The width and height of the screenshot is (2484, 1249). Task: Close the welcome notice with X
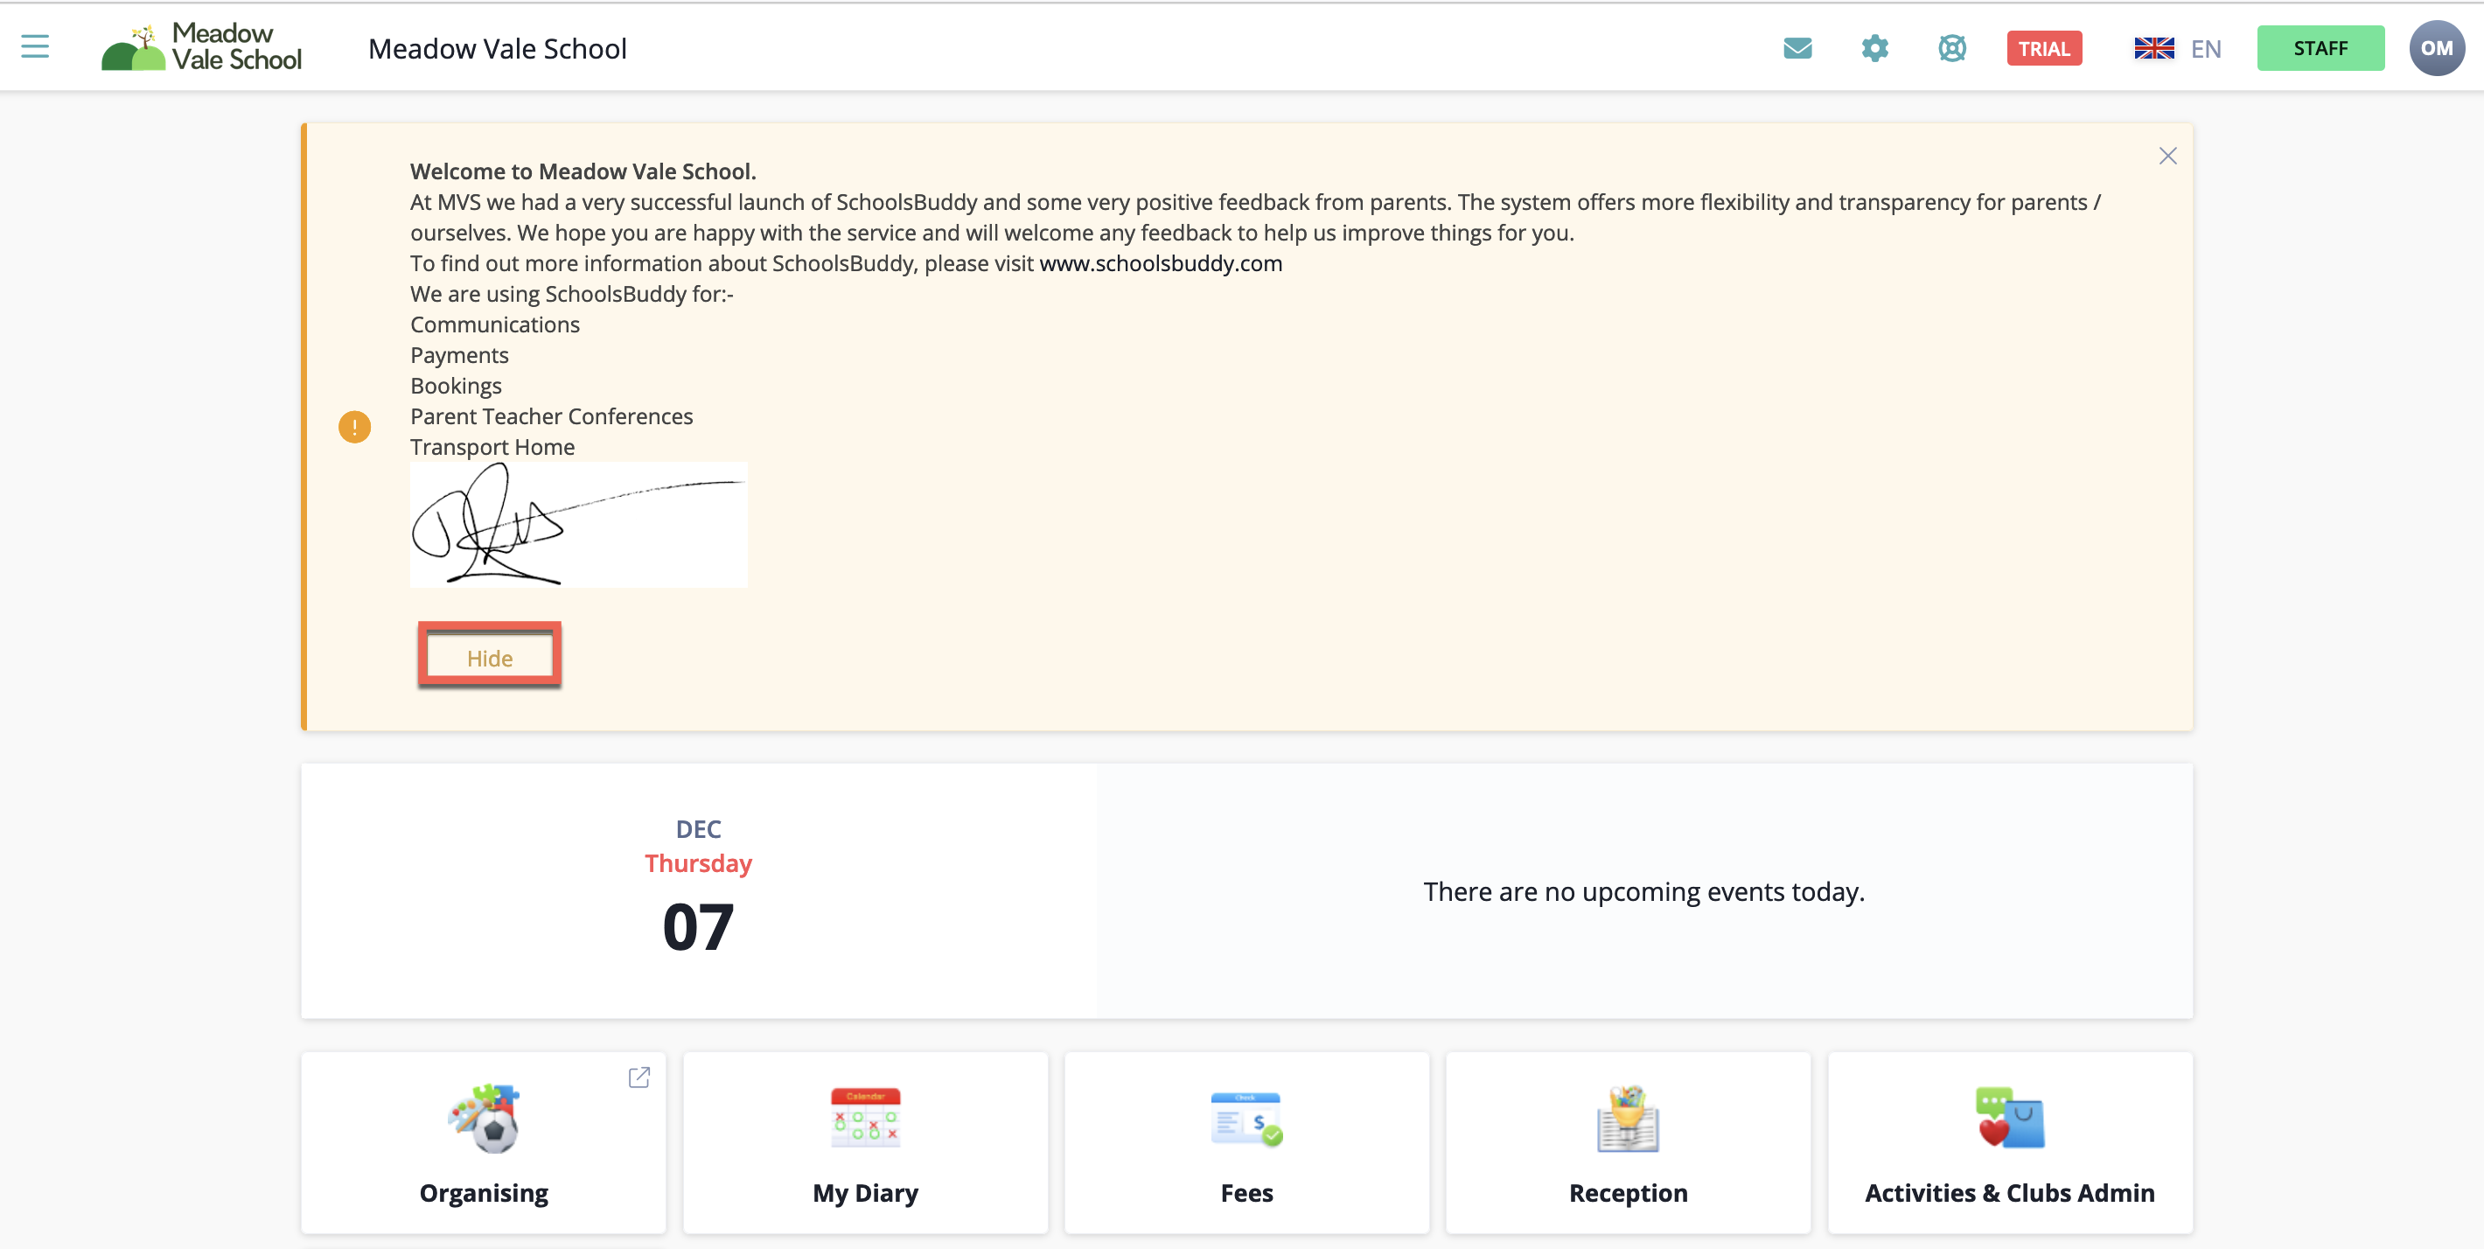coord(2167,157)
